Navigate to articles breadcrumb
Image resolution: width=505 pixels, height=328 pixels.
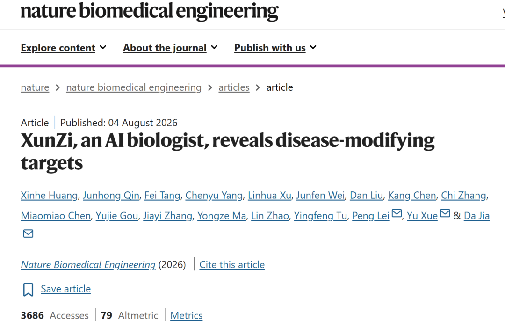[x=234, y=87]
